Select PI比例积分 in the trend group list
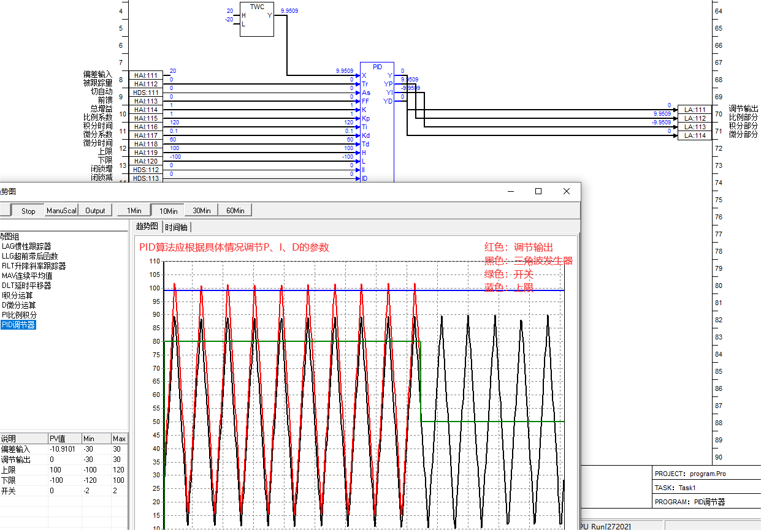The height and width of the screenshot is (530, 761). tap(19, 315)
